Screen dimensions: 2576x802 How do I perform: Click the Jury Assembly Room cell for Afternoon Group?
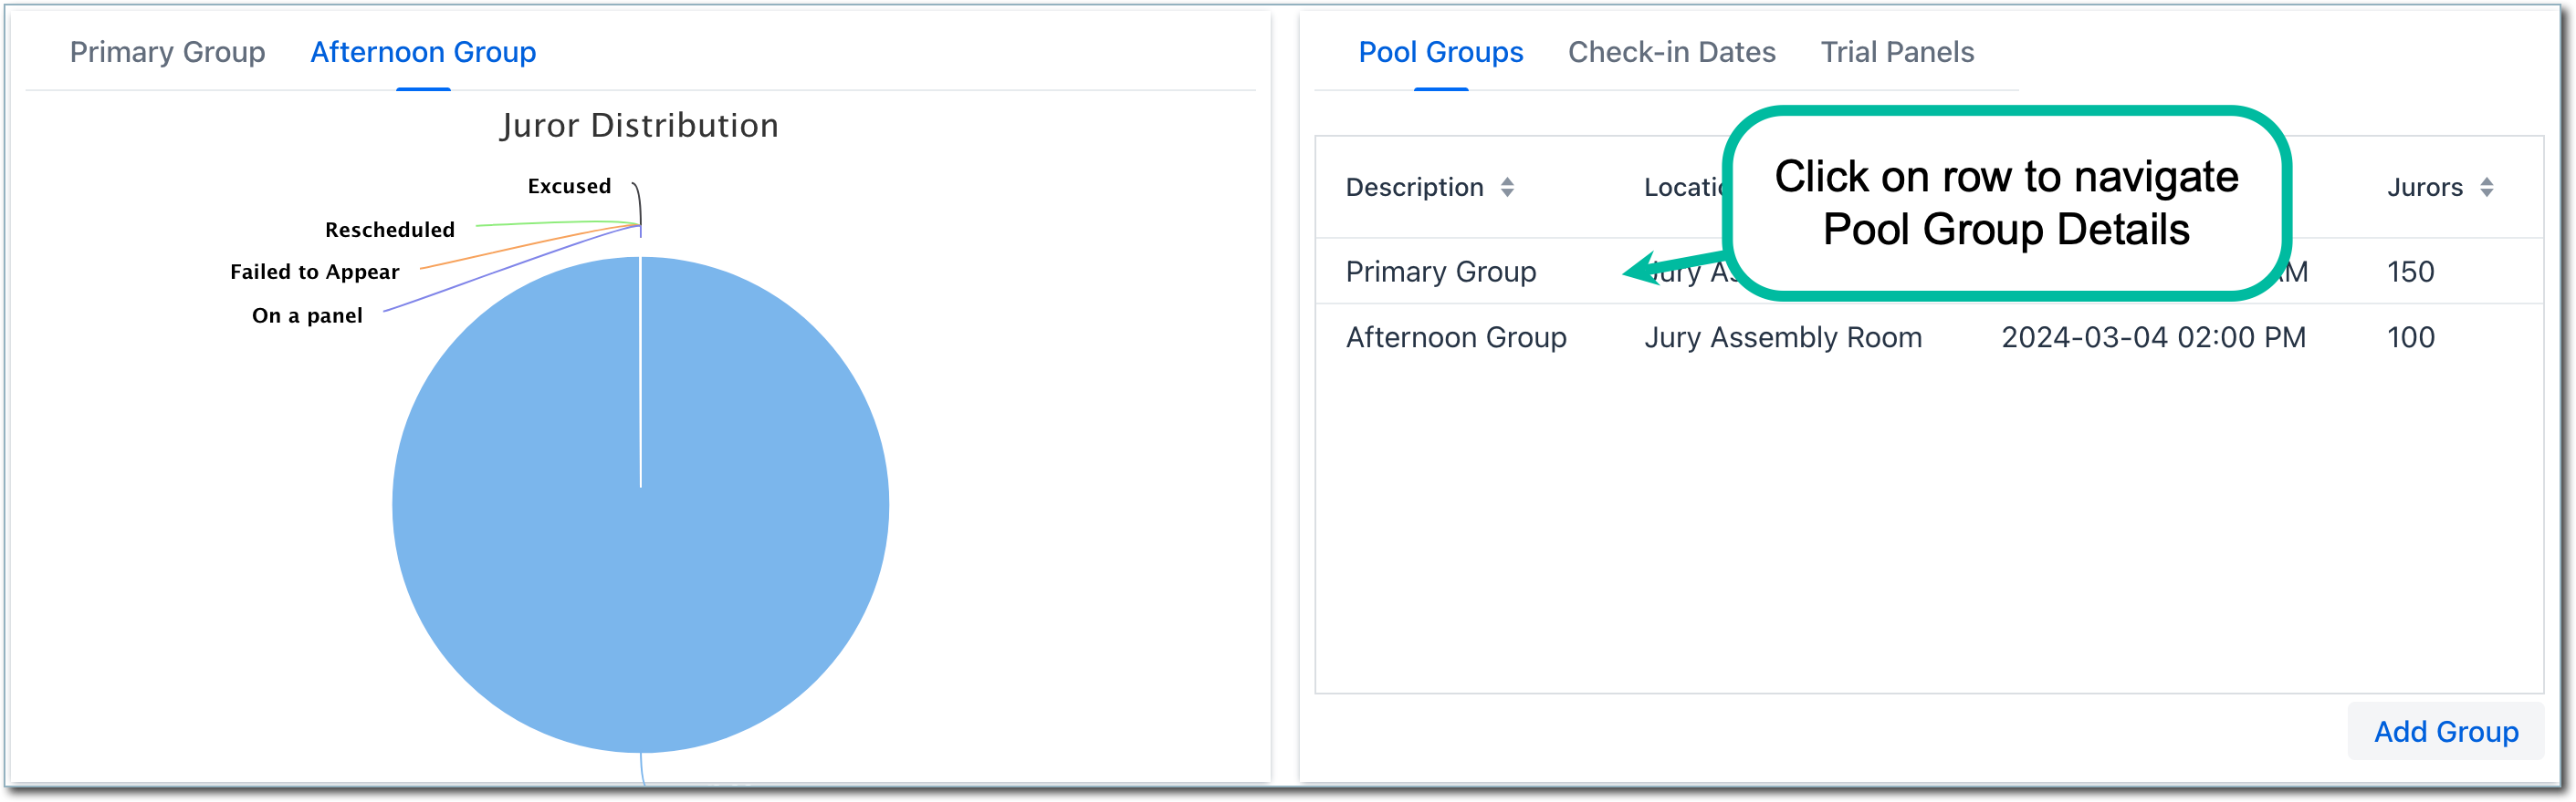click(1782, 337)
